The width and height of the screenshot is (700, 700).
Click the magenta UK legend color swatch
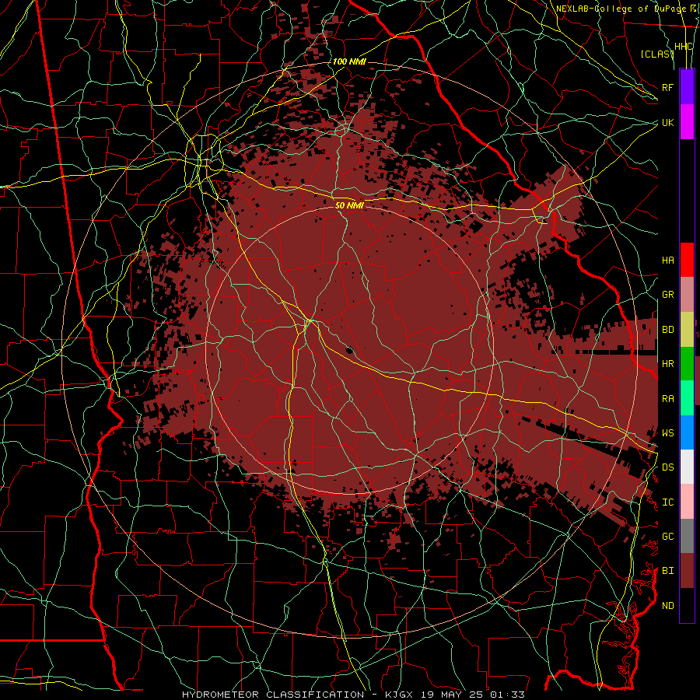pyautogui.click(x=687, y=122)
